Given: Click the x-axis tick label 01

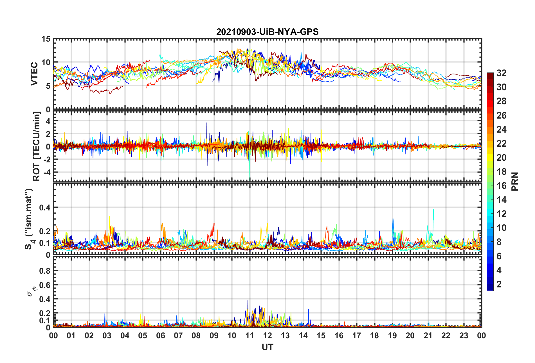Looking at the screenshot, I should 71,335.
